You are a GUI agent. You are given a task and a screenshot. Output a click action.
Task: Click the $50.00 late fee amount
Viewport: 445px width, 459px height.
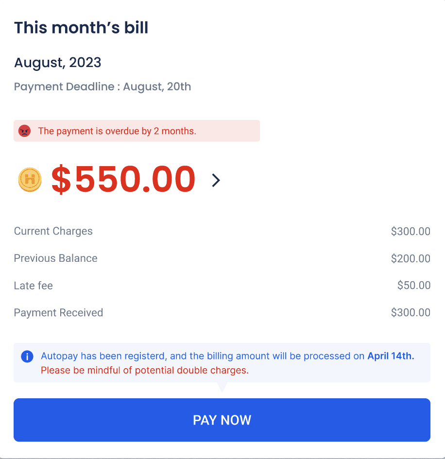(414, 286)
